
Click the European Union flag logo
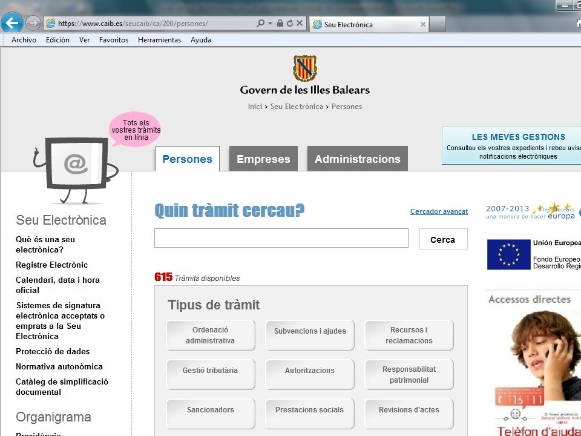pos(509,254)
